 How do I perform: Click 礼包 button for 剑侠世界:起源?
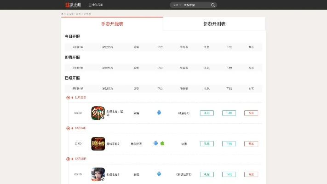coord(207,113)
